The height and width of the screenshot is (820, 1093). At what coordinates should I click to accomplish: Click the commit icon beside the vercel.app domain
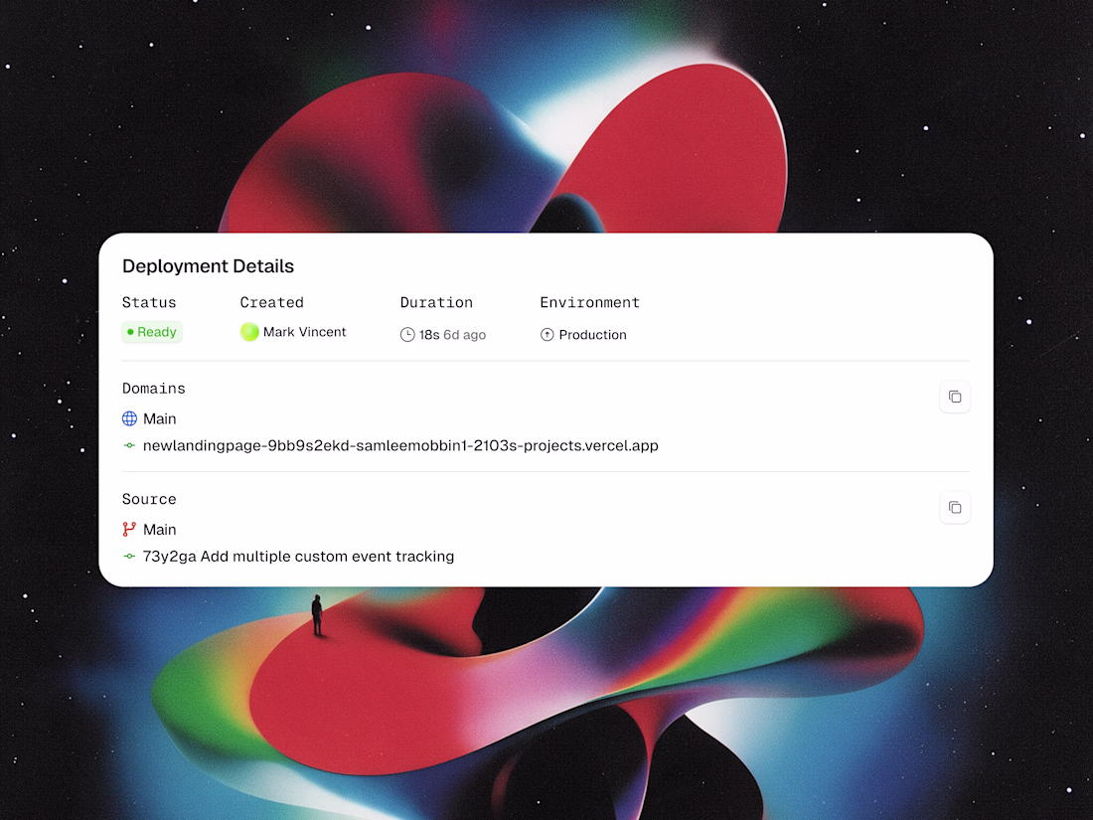(129, 445)
